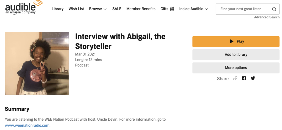This screenshot has width=282, height=130.
Task: Share on Facebook icon
Action: [x=244, y=78]
